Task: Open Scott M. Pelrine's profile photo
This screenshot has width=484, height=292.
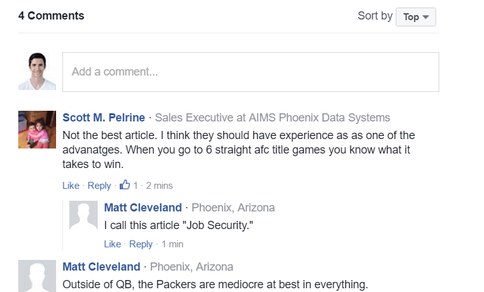Action: tap(37, 130)
